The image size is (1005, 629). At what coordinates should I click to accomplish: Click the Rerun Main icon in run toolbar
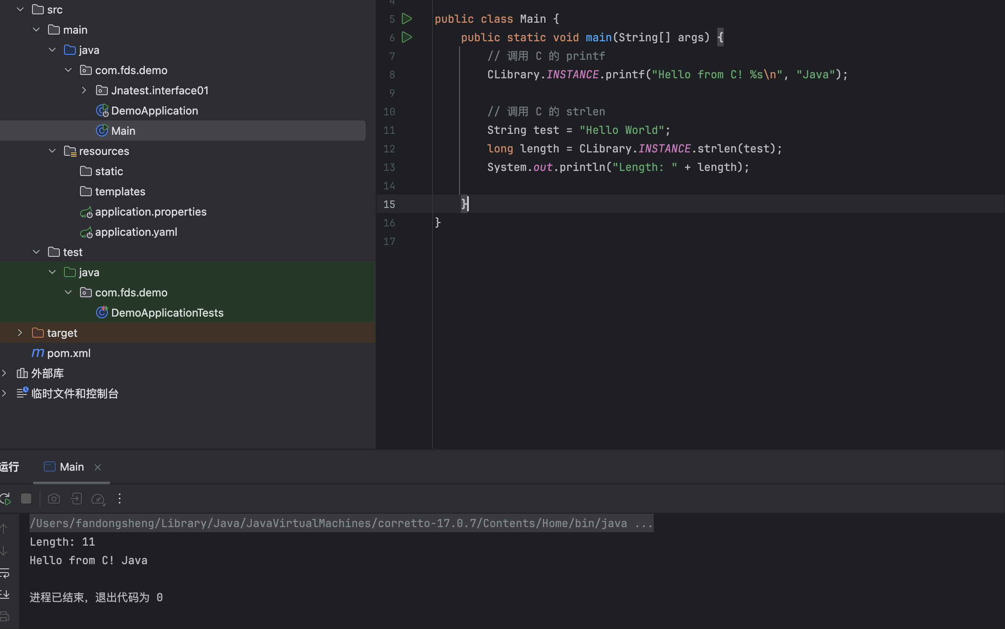(6, 499)
